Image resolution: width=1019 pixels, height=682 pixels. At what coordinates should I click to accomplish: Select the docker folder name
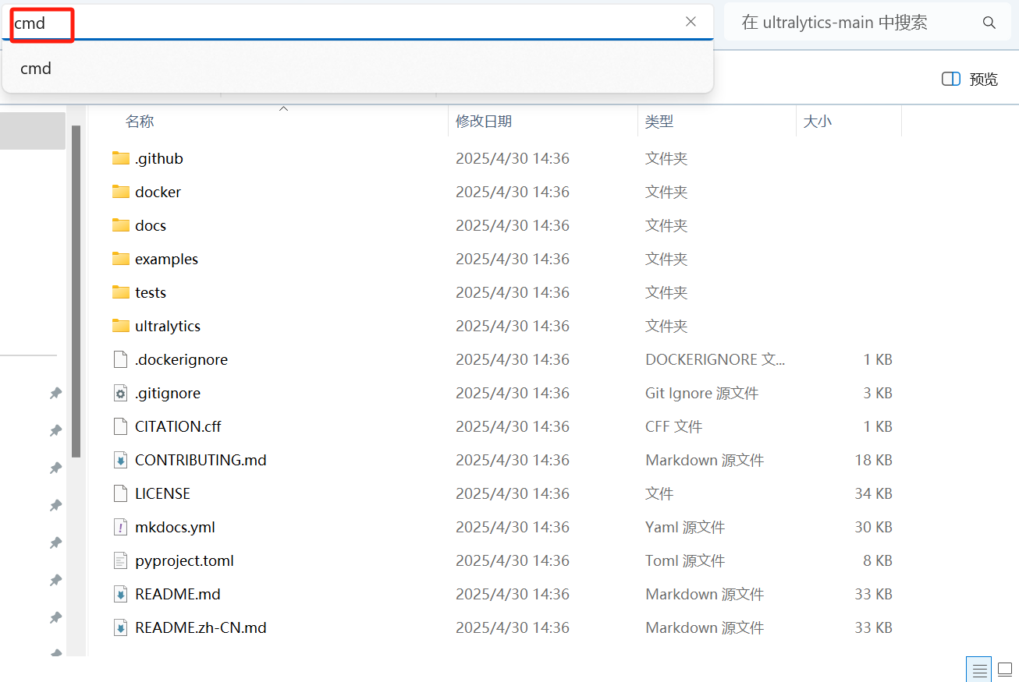coord(158,192)
